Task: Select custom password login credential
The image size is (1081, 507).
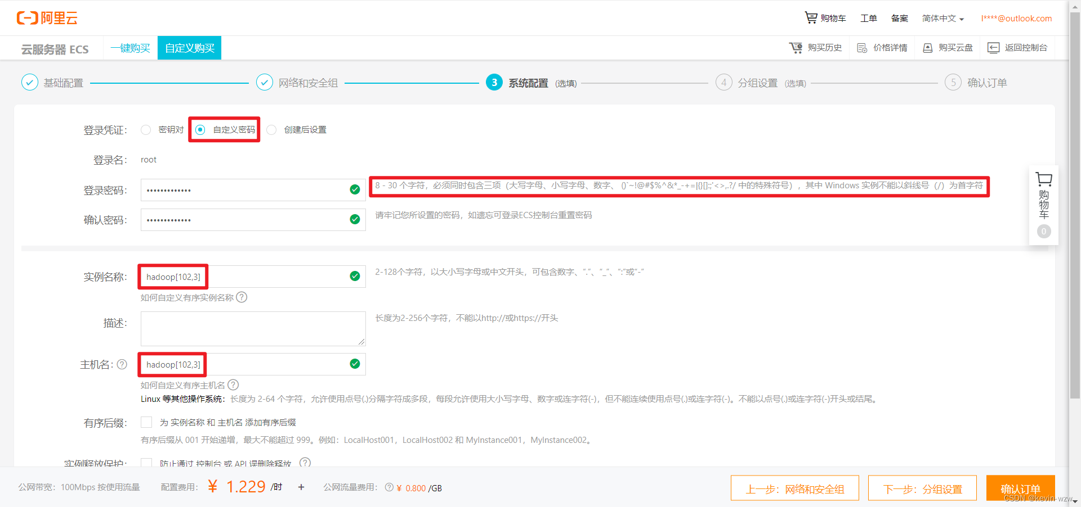Action: (x=200, y=130)
